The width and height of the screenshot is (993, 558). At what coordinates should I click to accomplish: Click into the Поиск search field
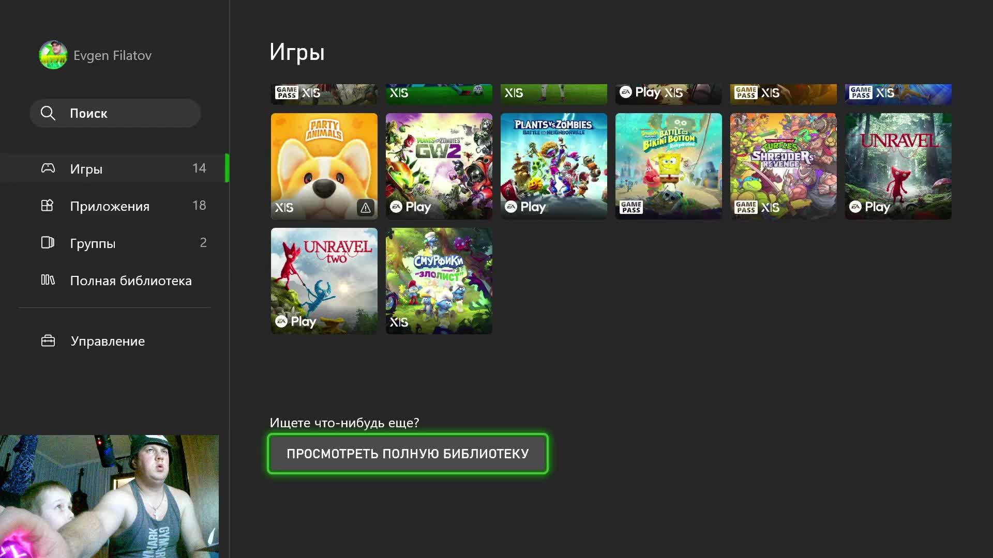point(115,113)
